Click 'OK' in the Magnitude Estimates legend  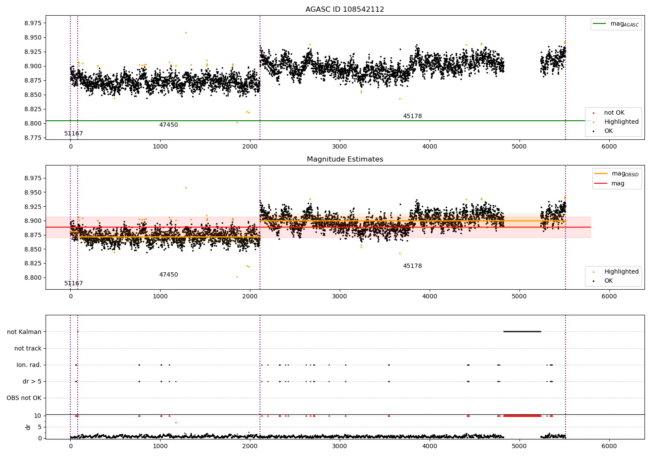click(x=608, y=281)
